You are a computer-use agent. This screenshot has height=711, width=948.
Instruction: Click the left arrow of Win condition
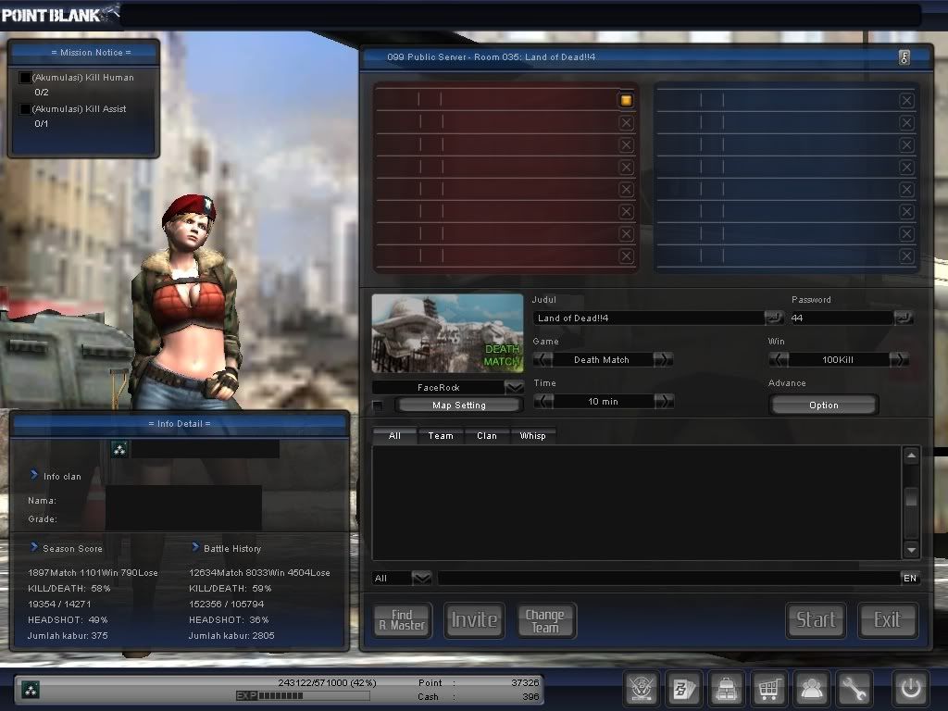[779, 360]
